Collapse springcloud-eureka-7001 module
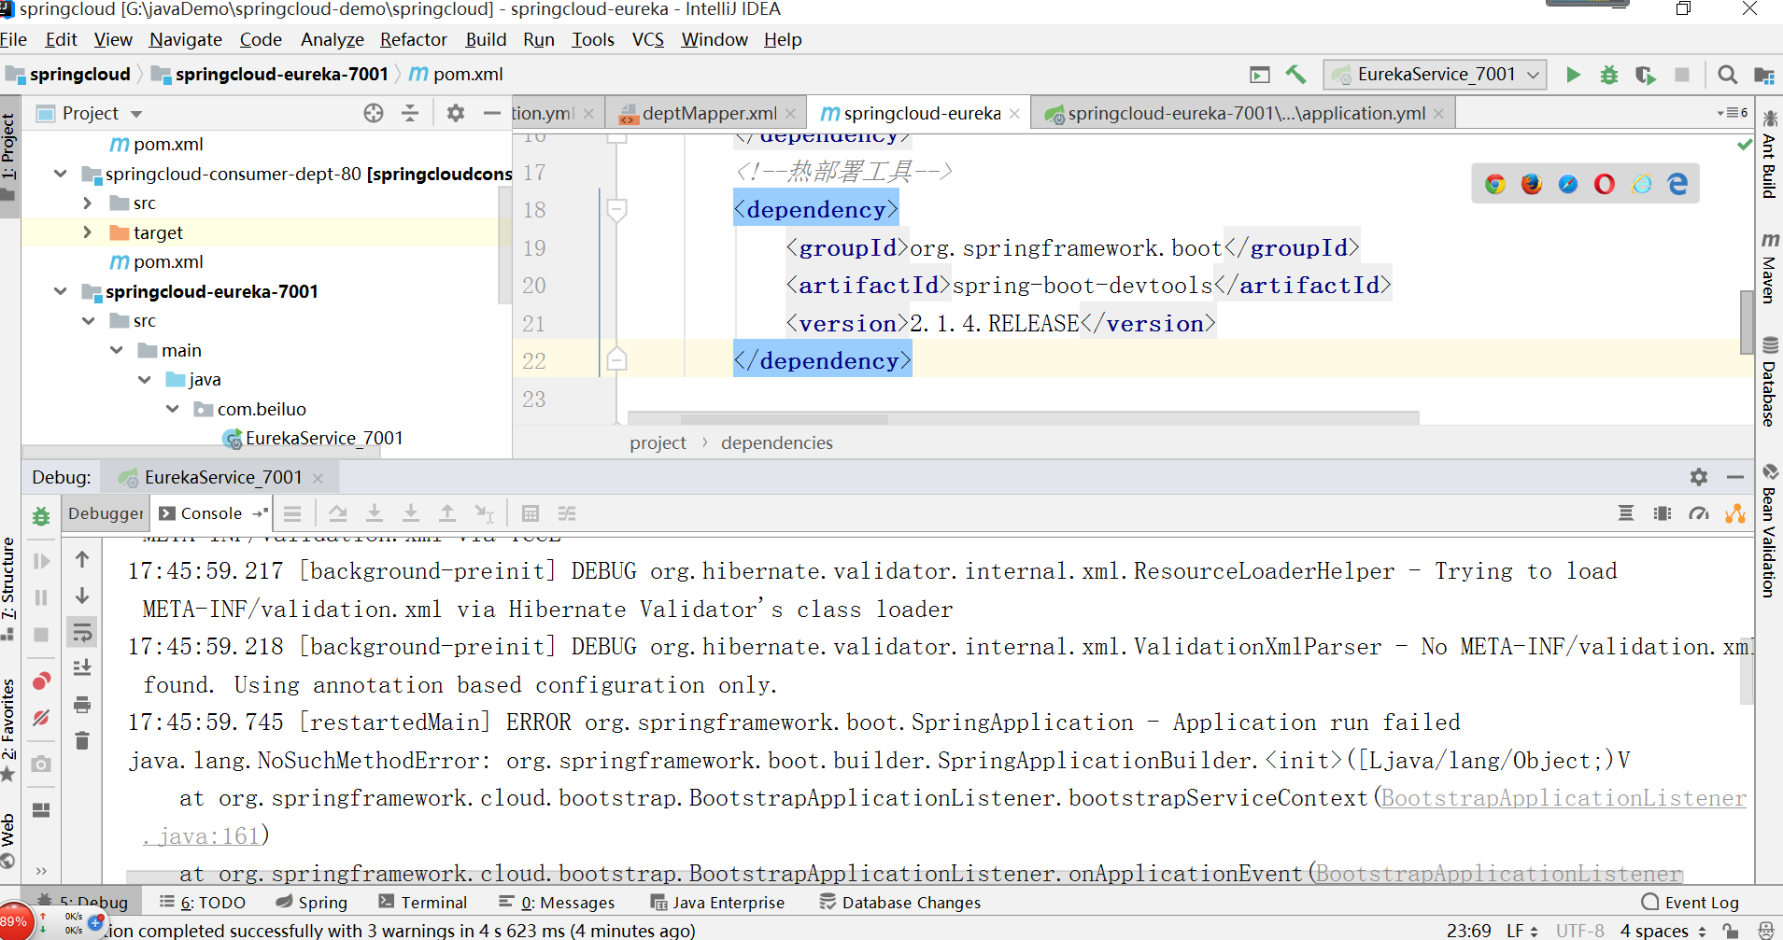Viewport: 1783px width, 940px height. pos(61,291)
